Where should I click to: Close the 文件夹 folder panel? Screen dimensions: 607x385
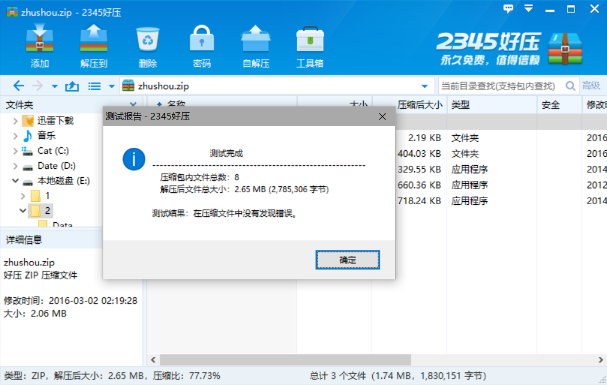(x=133, y=105)
